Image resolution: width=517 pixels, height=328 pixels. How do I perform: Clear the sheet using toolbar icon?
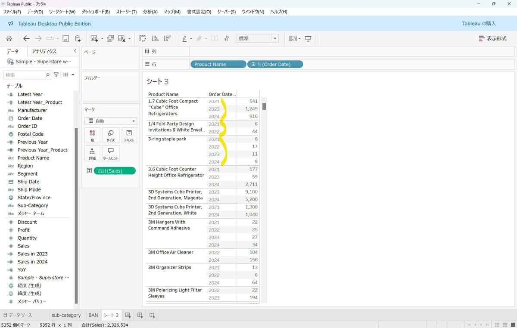(122, 39)
